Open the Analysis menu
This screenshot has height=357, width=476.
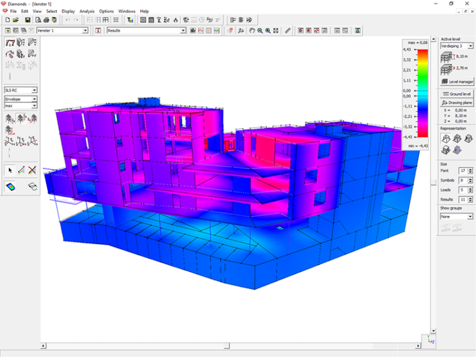[87, 11]
